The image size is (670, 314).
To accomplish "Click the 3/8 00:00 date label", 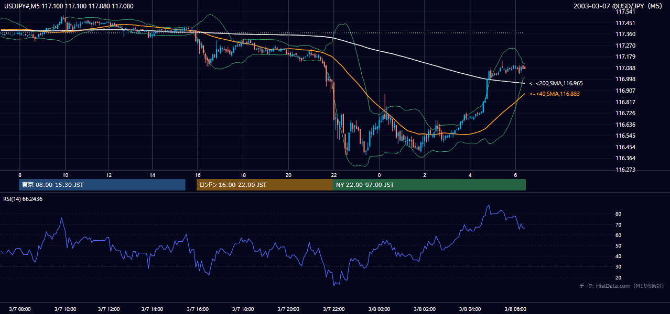I will click(x=380, y=309).
